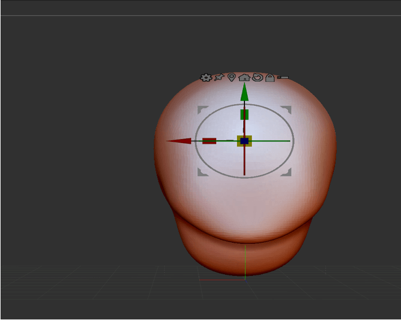
Task: Click the green square scale handle
Action: pos(244,114)
